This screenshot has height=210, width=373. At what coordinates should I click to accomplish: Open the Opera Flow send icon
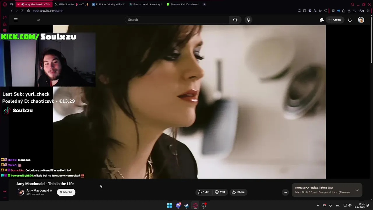pos(320,11)
